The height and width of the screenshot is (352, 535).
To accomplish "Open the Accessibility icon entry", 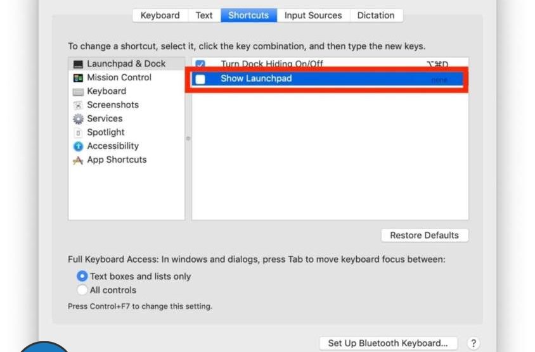I will pyautogui.click(x=78, y=146).
